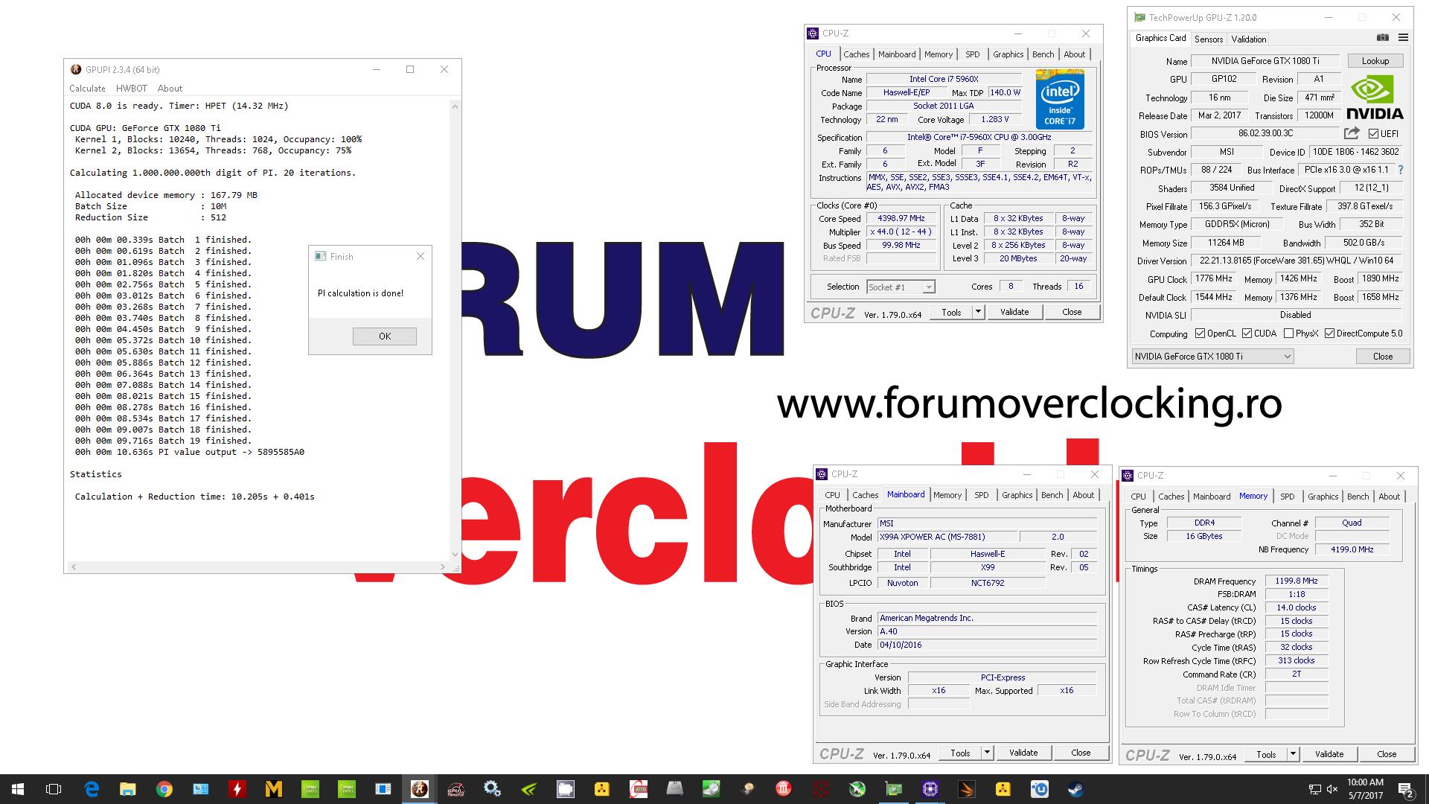Click the CPU-Z Mainboard window title icon
Image resolution: width=1429 pixels, height=804 pixels.
coord(822,474)
